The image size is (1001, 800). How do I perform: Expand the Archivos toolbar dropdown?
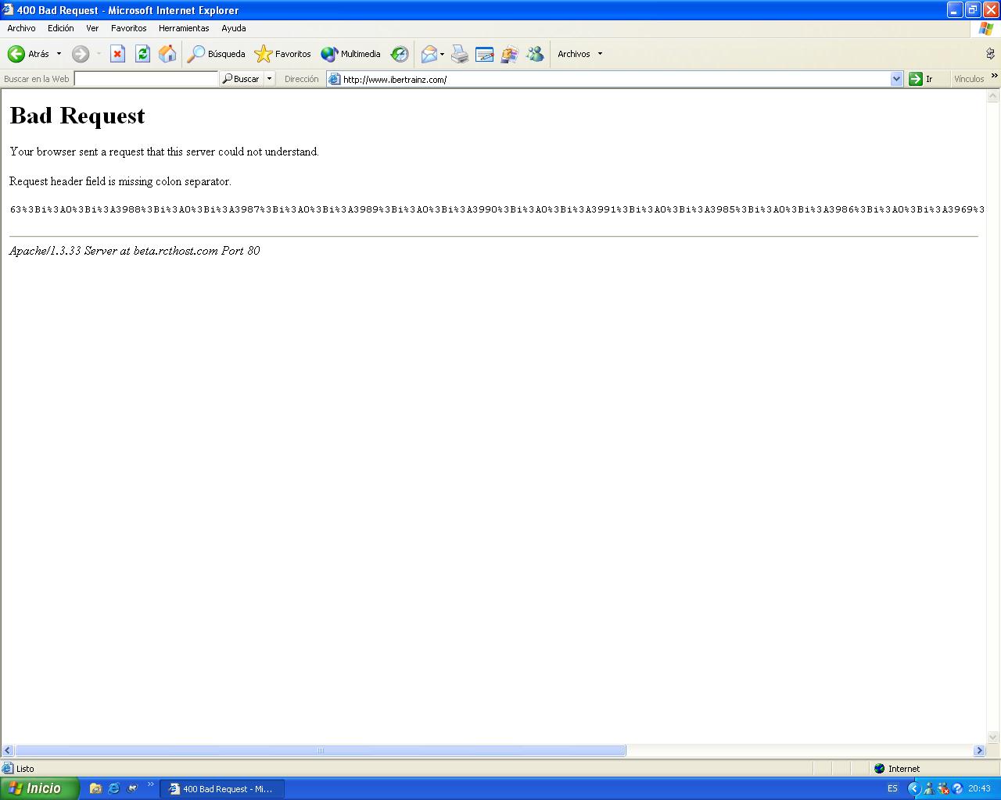pyautogui.click(x=600, y=54)
